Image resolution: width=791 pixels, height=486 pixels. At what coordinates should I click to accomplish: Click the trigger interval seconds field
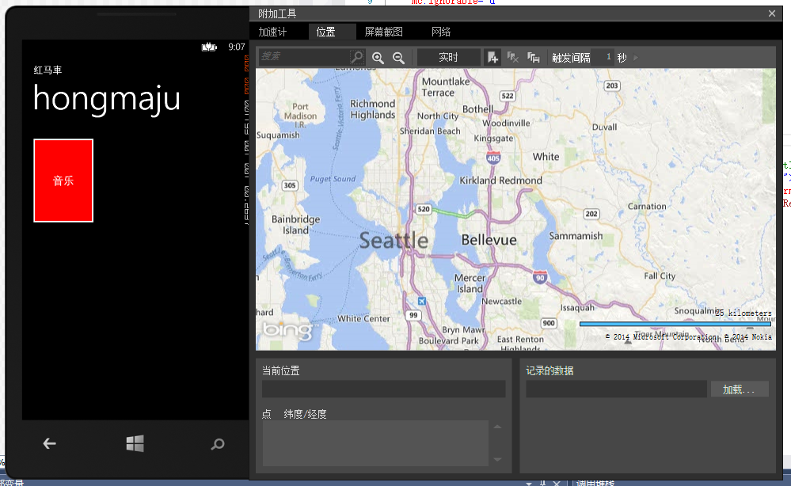pyautogui.click(x=603, y=57)
